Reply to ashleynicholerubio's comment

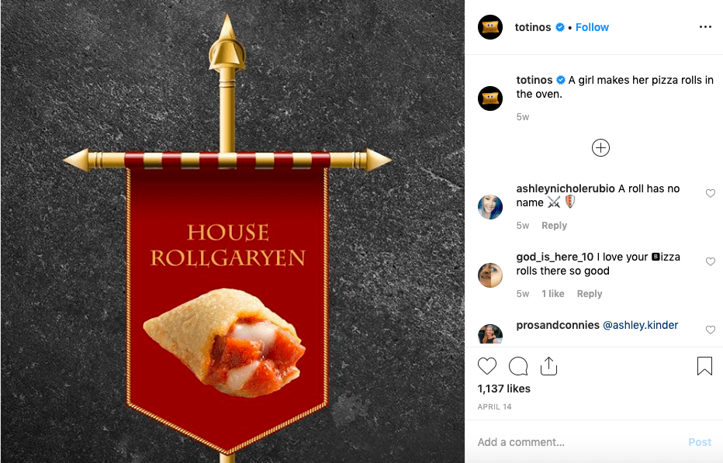pos(554,226)
